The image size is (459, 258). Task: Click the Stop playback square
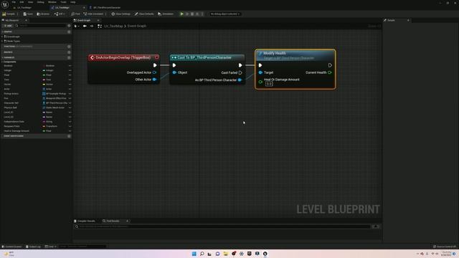pos(192,14)
